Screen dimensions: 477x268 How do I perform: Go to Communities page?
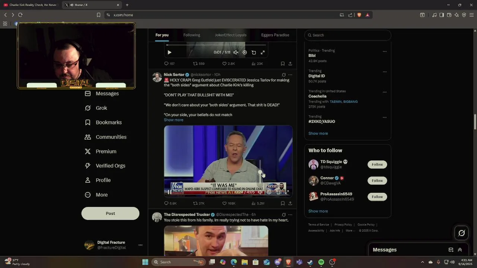pyautogui.click(x=105, y=137)
